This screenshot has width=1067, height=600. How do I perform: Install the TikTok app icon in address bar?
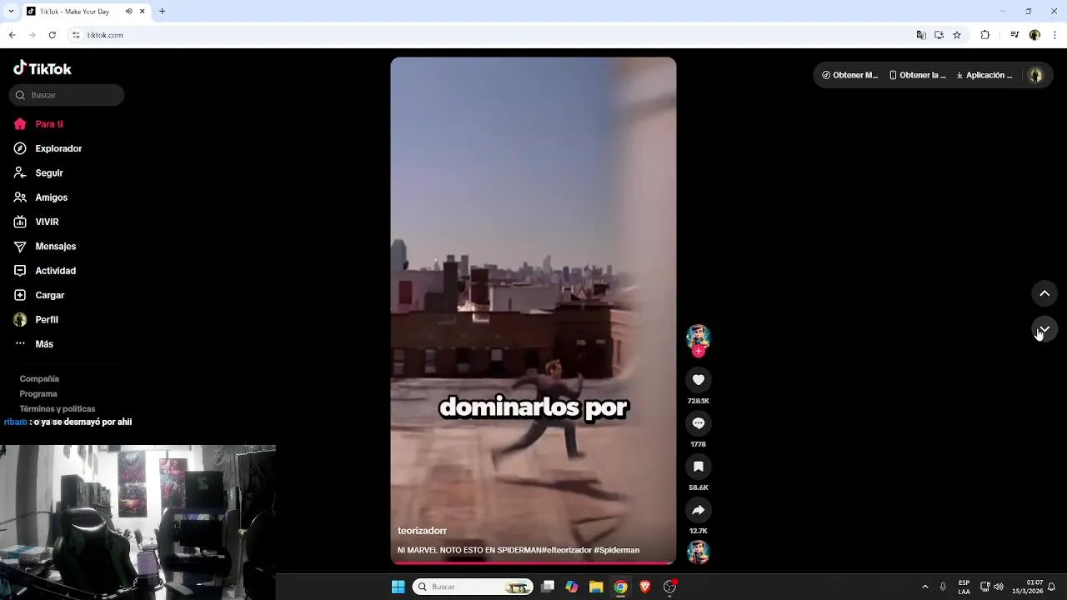pyautogui.click(x=939, y=35)
